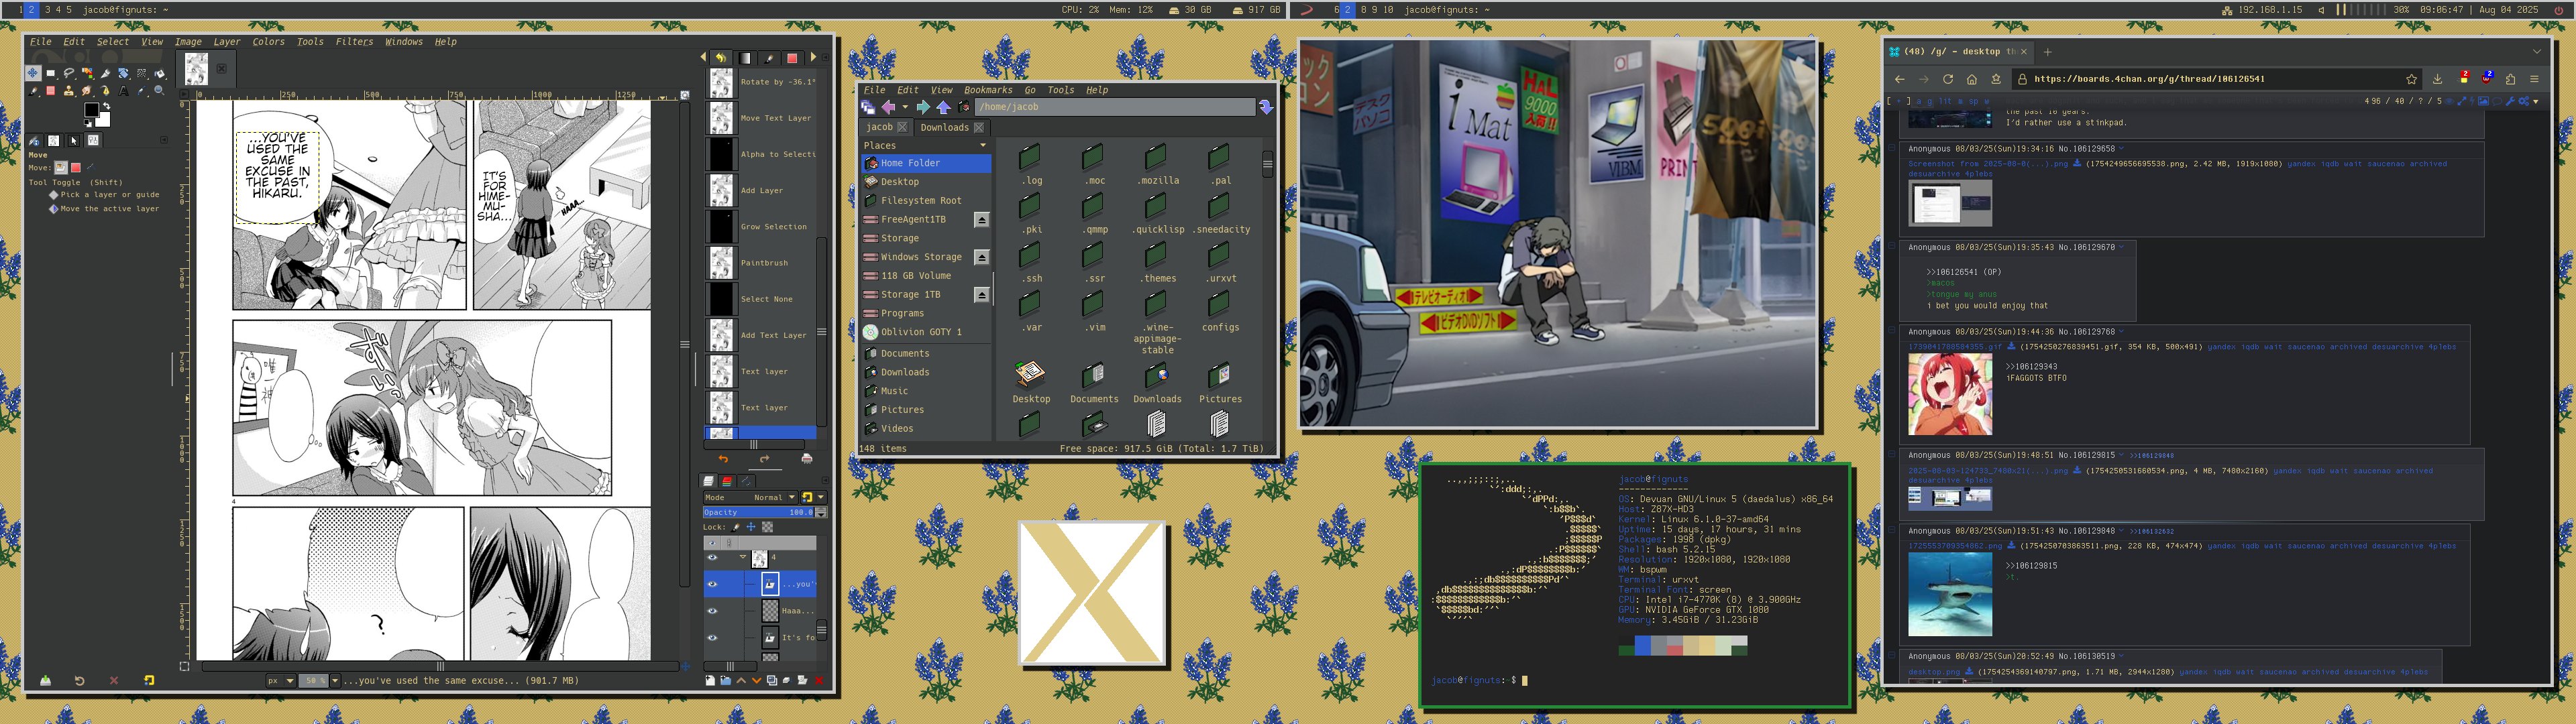
Task: Open the zoom percentage dropdown in GIMP
Action: click(335, 681)
